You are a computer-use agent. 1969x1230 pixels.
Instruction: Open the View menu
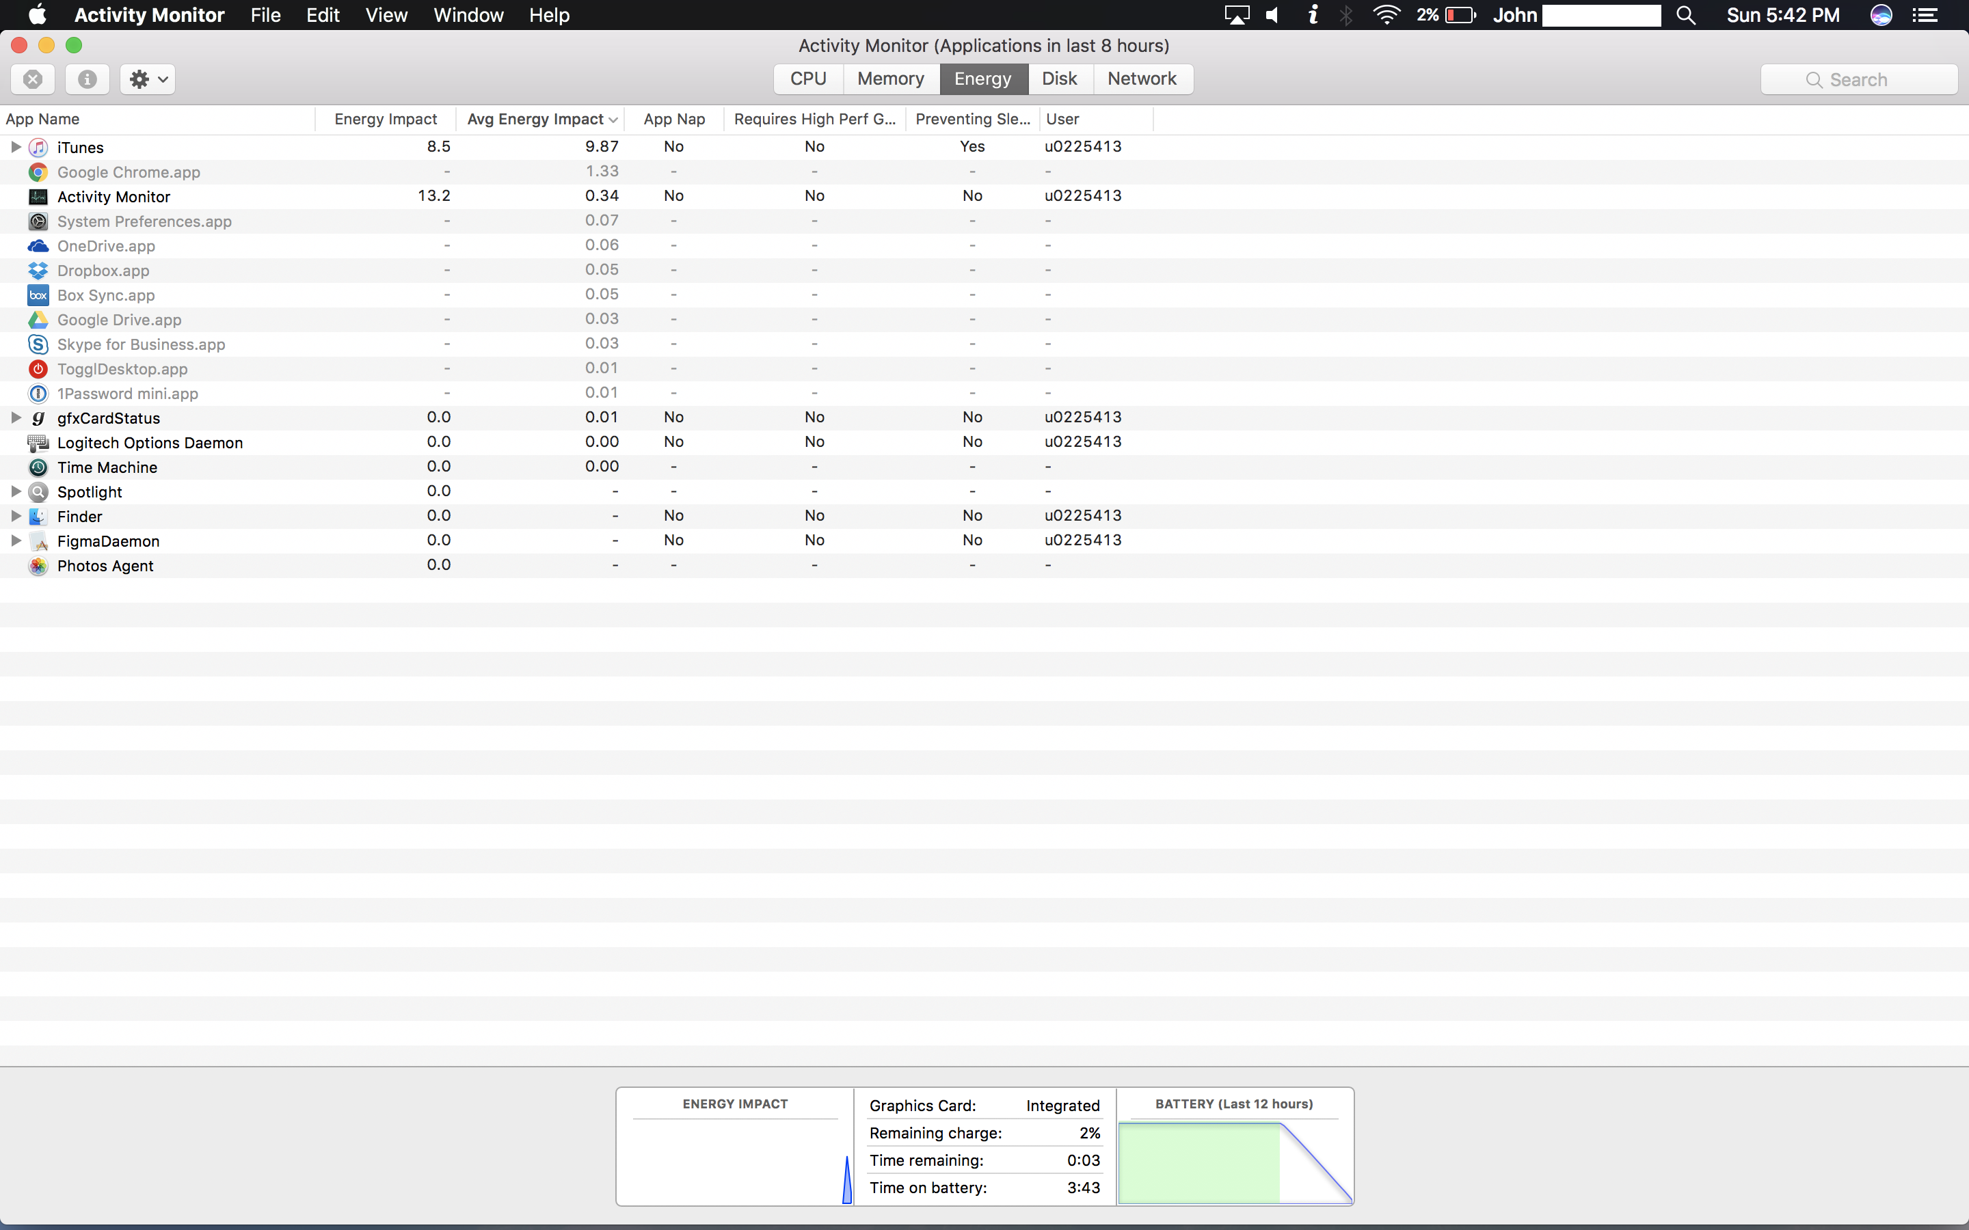pos(386,14)
